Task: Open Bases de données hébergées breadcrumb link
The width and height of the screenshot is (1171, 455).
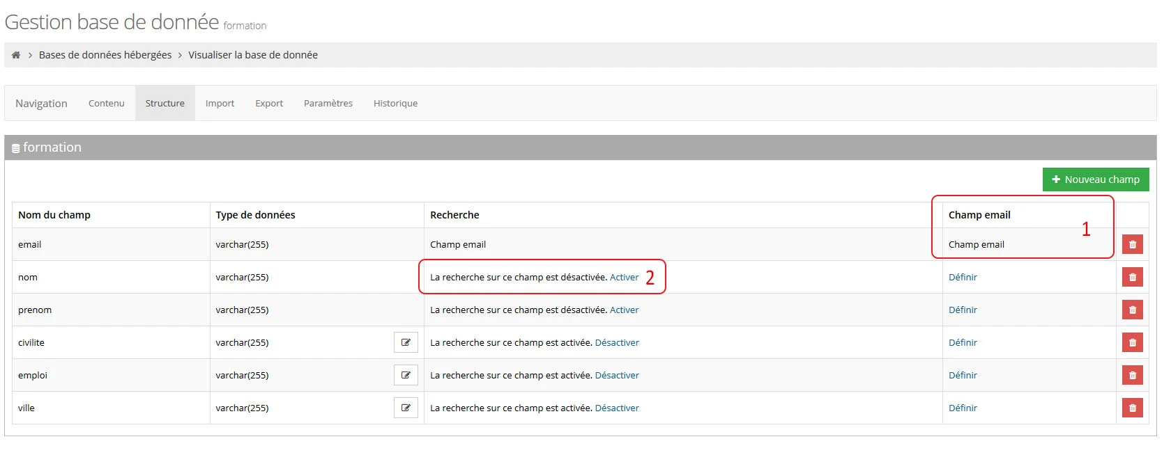Action: [x=105, y=55]
